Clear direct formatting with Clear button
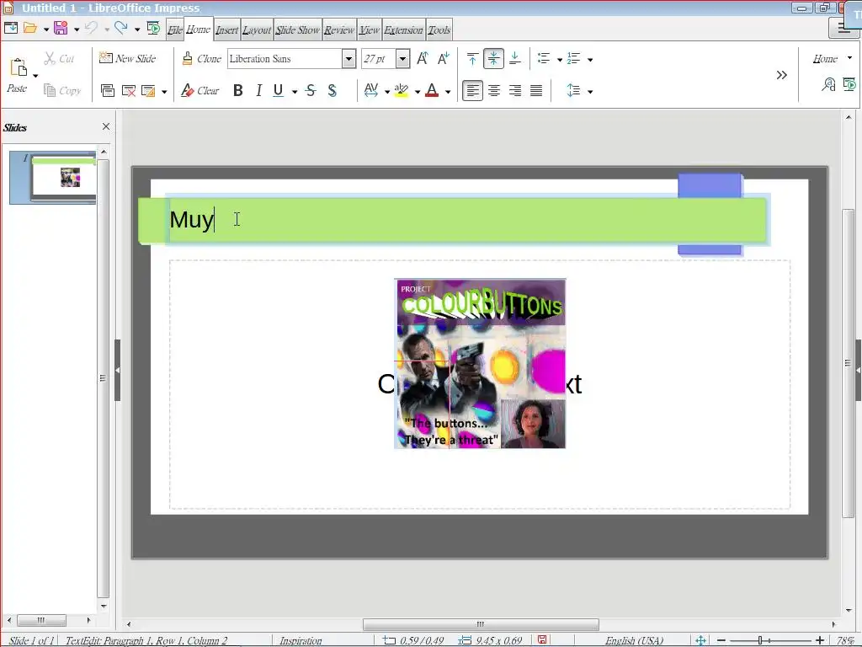 200,91
